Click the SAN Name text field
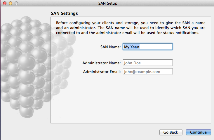 tap(147, 47)
